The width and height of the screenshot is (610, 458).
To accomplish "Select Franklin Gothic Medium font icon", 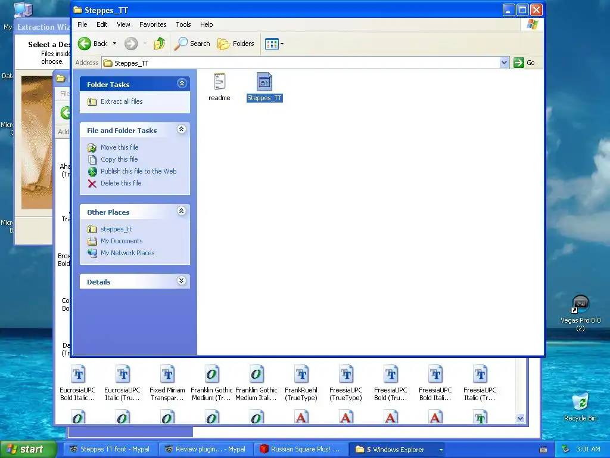I will pyautogui.click(x=212, y=375).
